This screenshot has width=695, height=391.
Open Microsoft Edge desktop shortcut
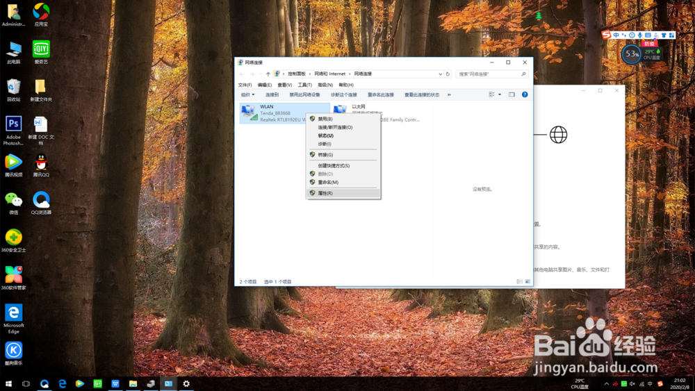click(14, 319)
